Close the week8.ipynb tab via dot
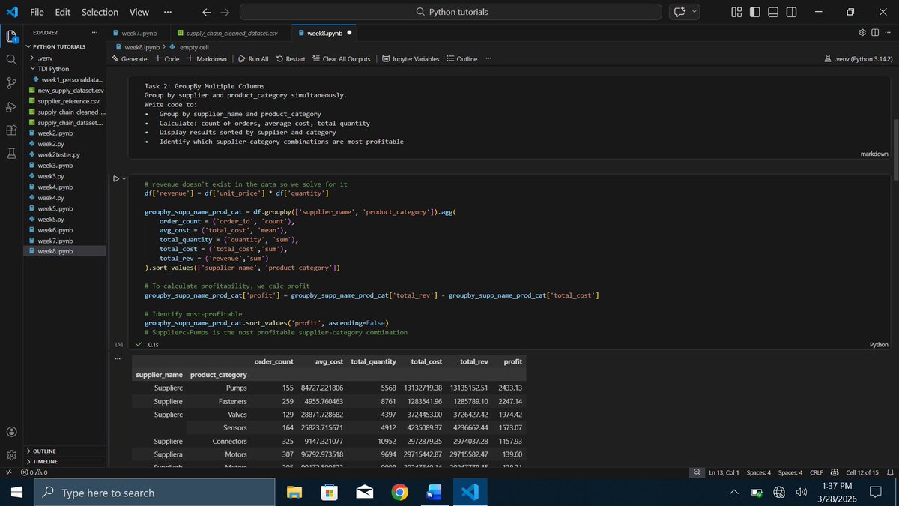 [x=350, y=33]
